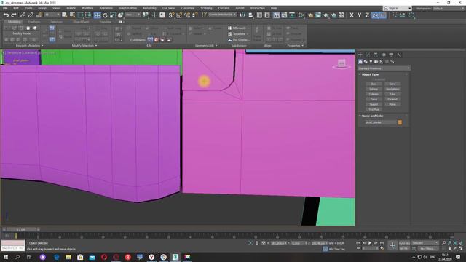Image resolution: width=466 pixels, height=262 pixels.
Task: Constrain to Z axis button
Action: 367,15
